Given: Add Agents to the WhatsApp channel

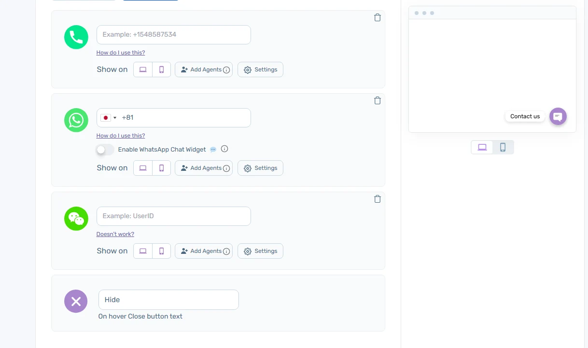Looking at the screenshot, I should [x=203, y=168].
